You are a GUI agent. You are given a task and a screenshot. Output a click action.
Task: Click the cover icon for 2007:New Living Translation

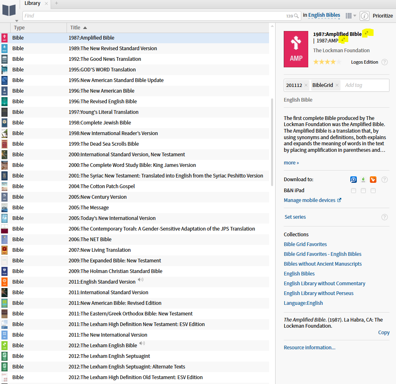pos(4,250)
